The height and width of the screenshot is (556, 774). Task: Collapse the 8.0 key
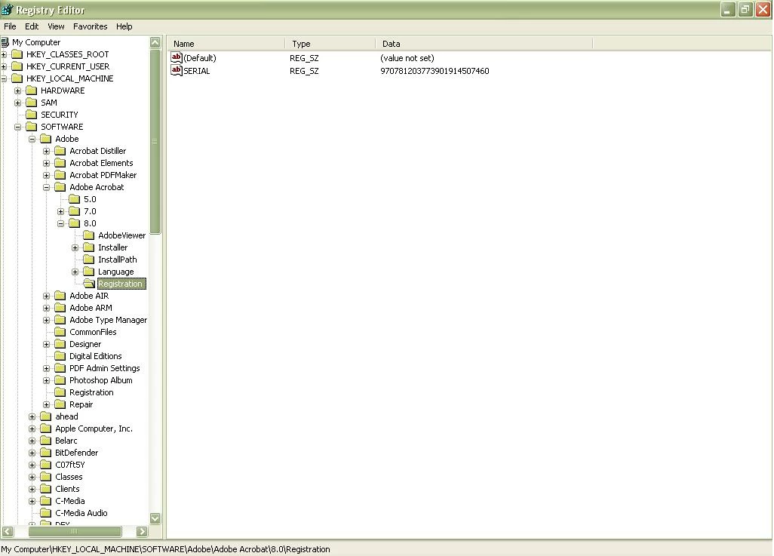click(x=60, y=223)
